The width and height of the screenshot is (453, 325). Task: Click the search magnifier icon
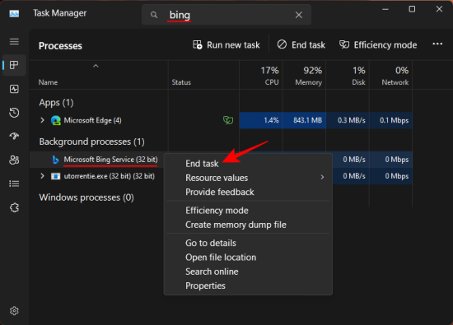click(x=154, y=15)
